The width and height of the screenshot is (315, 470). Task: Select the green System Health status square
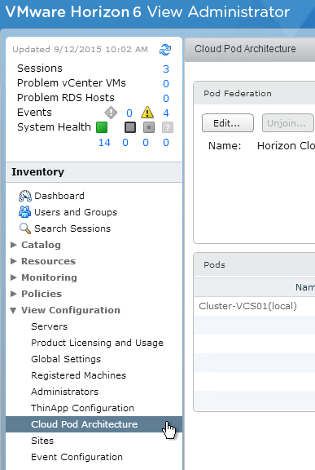click(x=102, y=127)
